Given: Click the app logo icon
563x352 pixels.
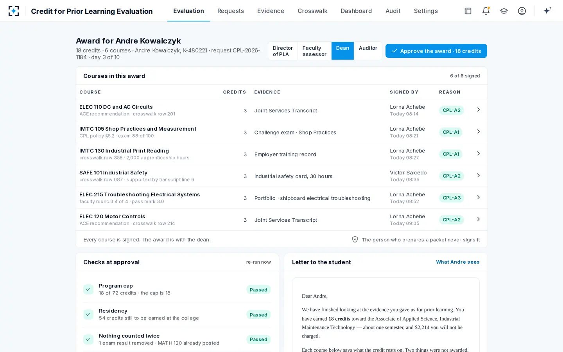Looking at the screenshot, I should coord(14,11).
